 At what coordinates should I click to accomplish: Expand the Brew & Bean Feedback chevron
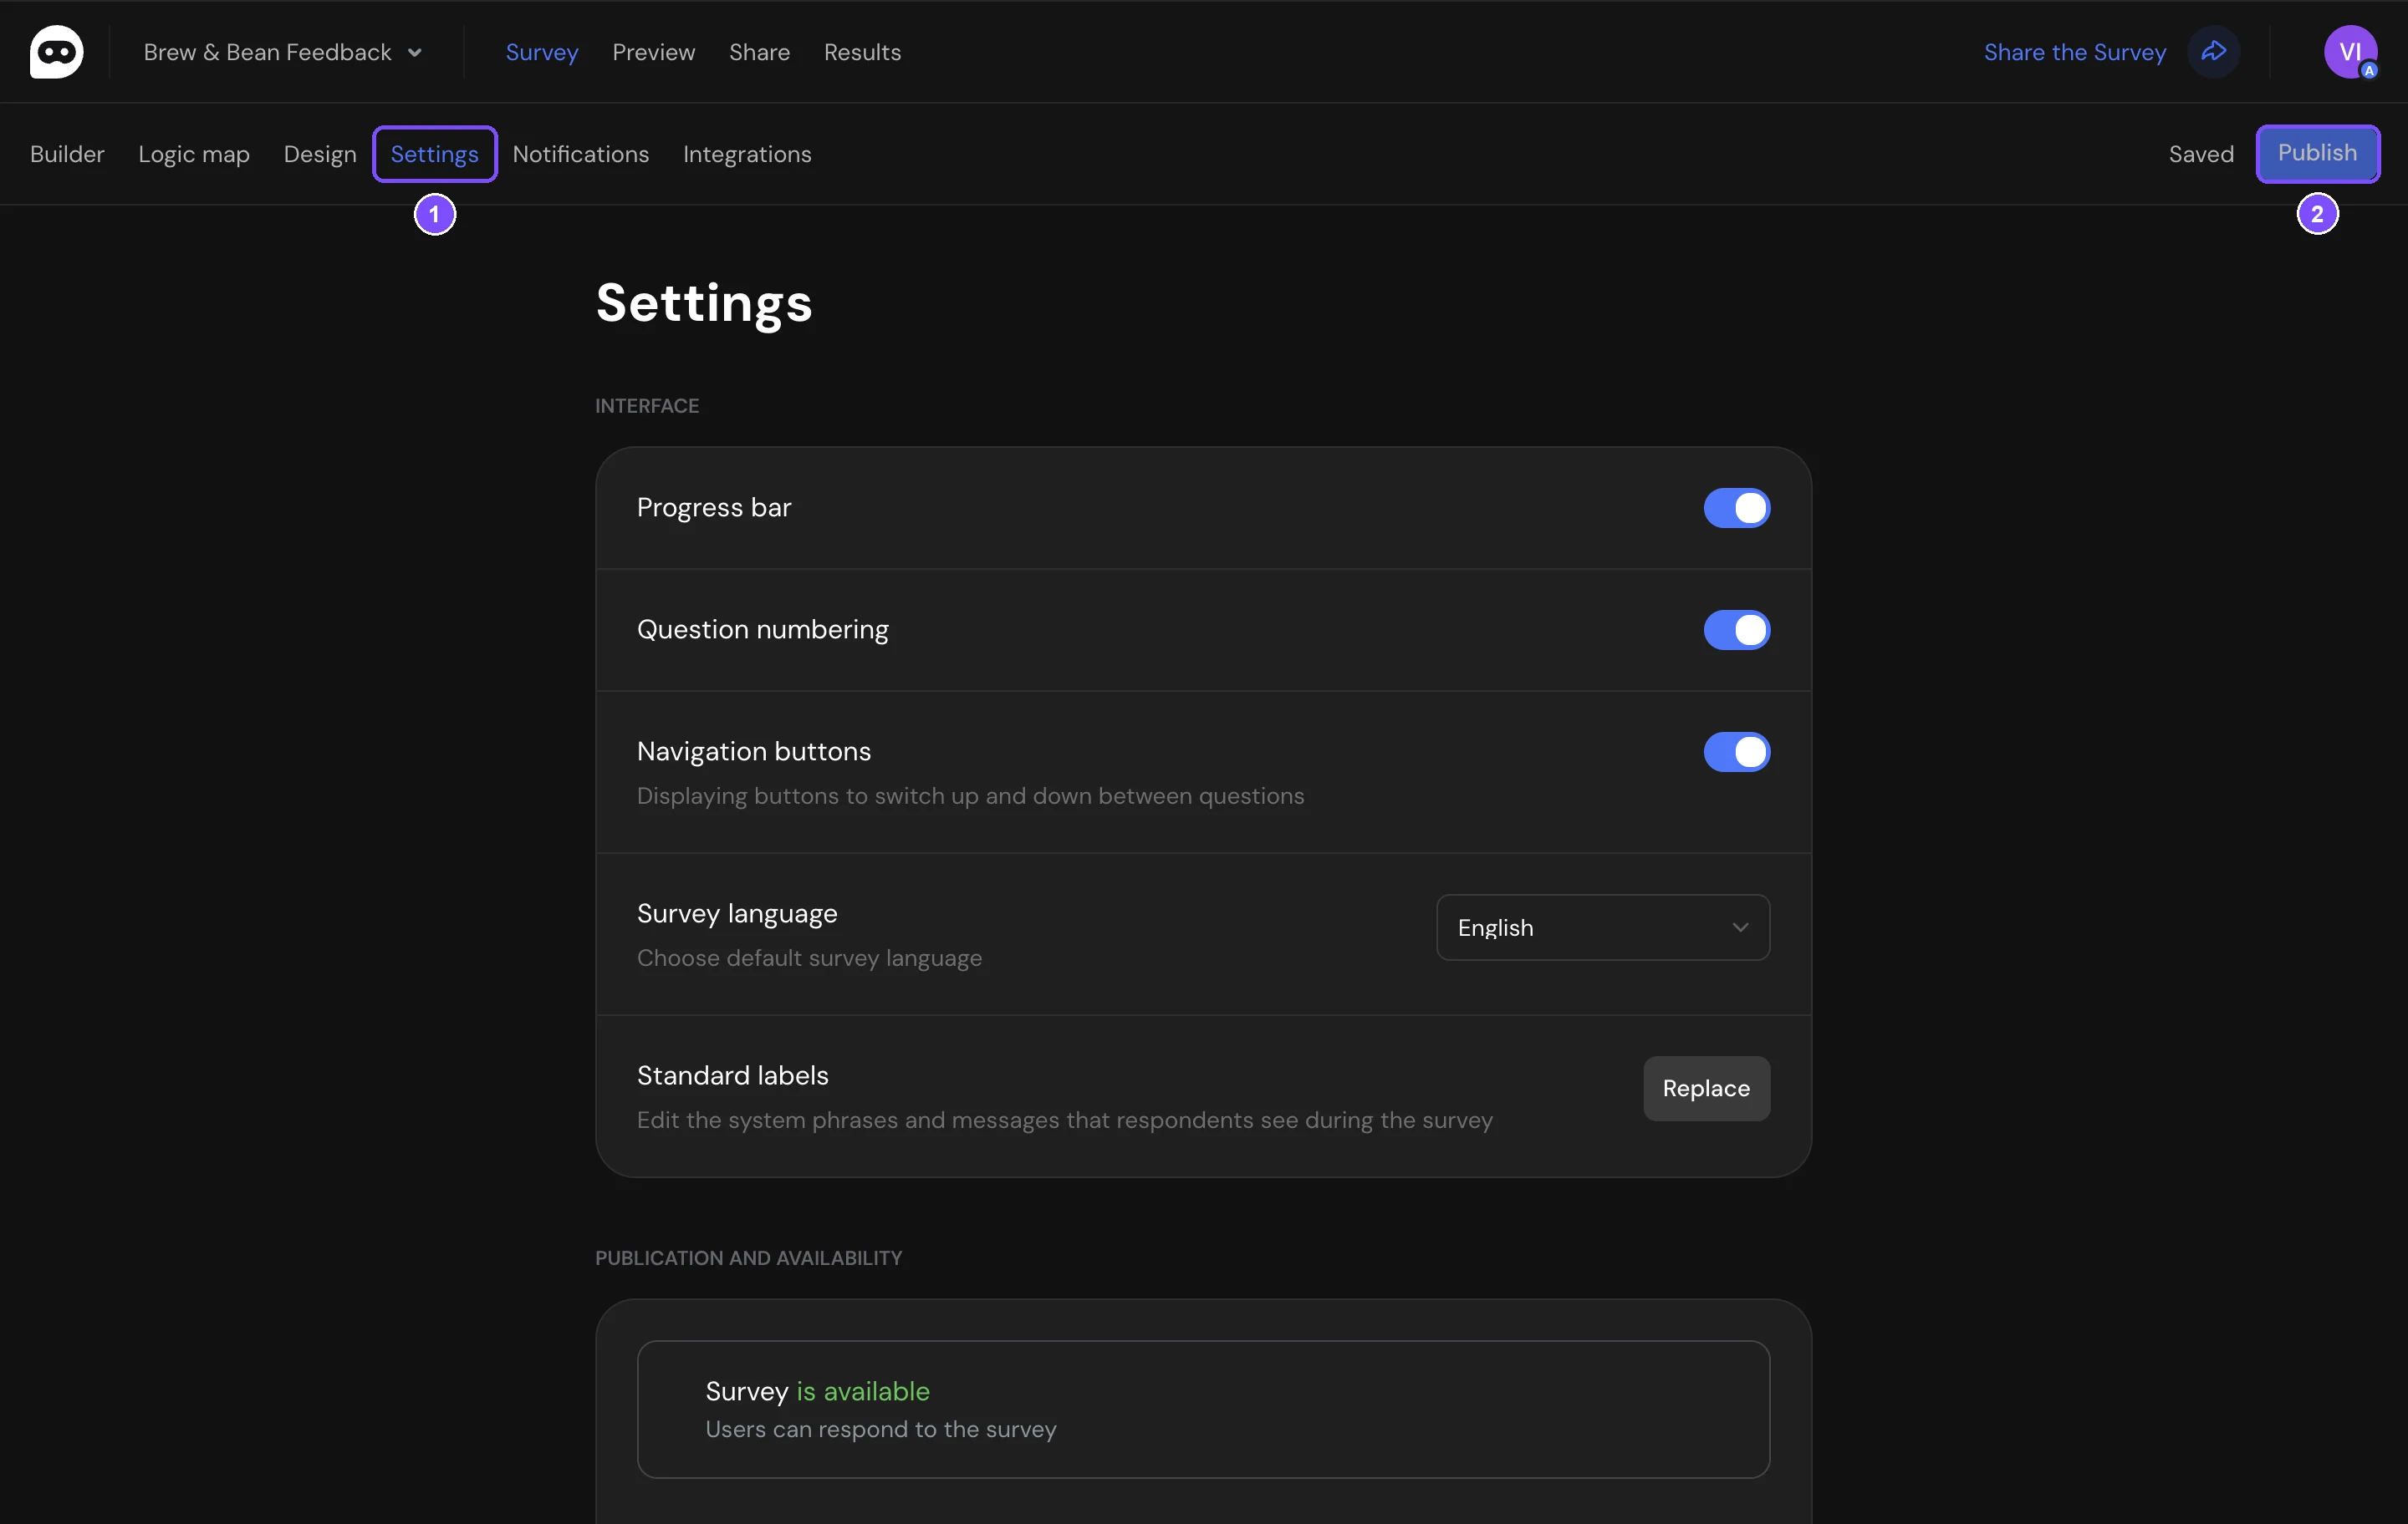[415, 53]
